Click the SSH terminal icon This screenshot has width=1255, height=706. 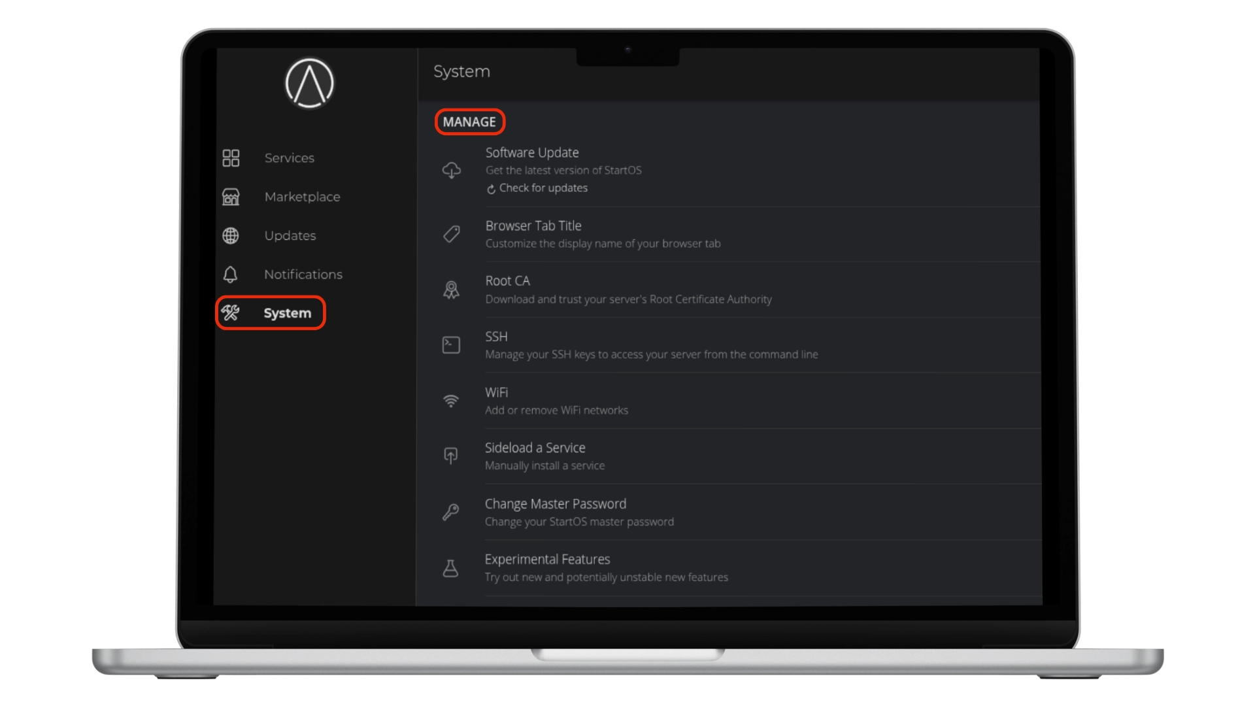(x=451, y=345)
